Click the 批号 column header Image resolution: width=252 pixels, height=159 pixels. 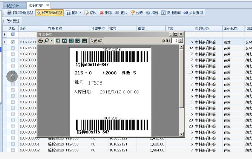click(122, 29)
